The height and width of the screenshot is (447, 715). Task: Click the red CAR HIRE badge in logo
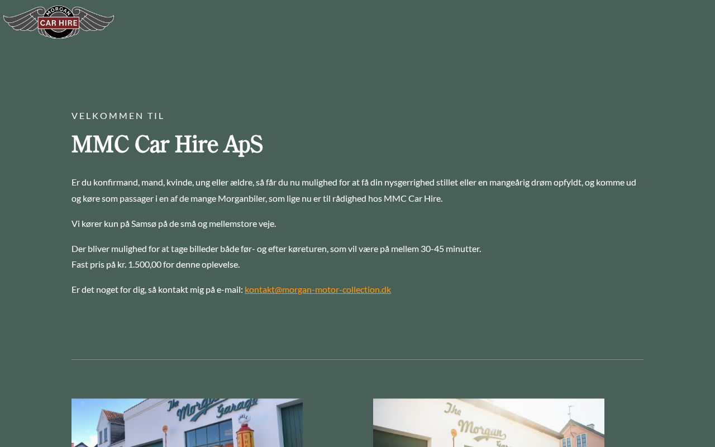point(59,23)
